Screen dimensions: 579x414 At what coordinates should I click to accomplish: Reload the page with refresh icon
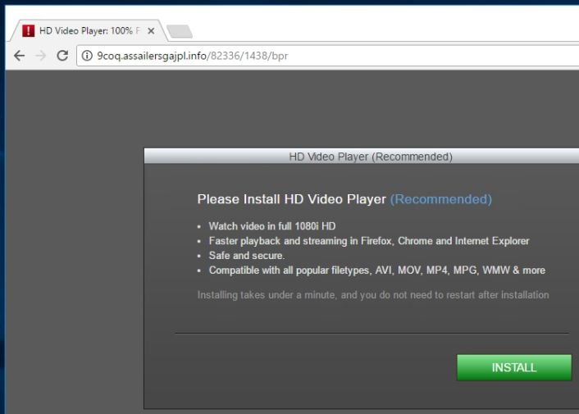62,56
